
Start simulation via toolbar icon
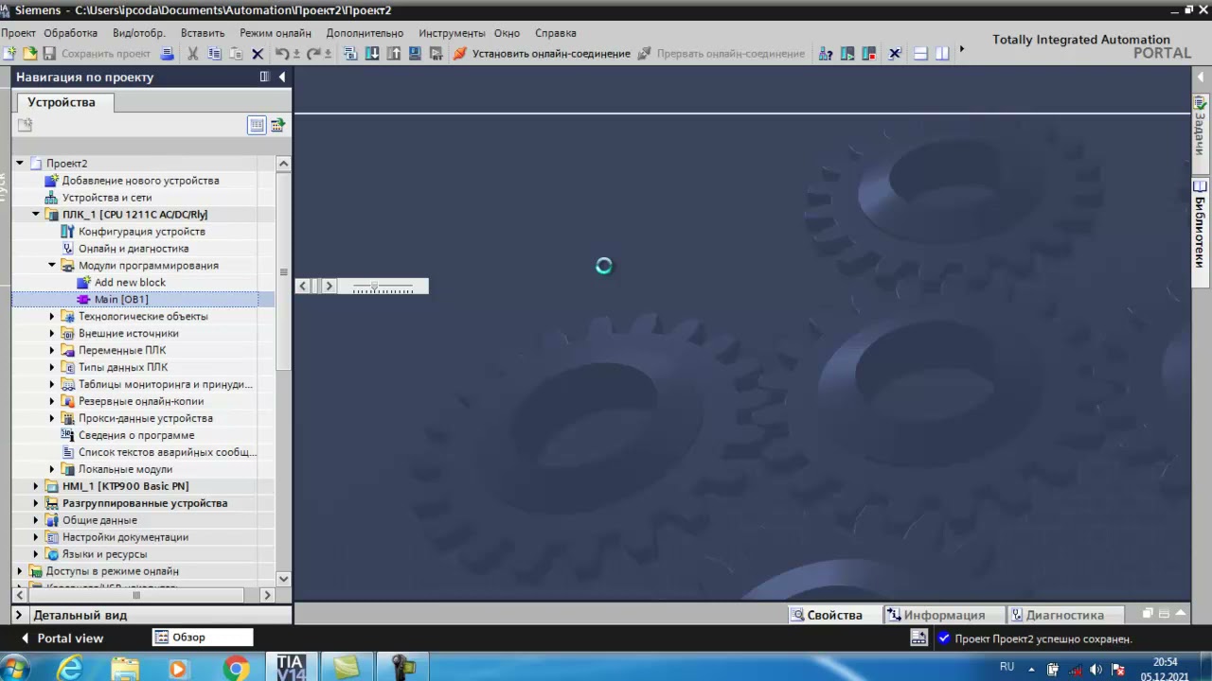415,54
